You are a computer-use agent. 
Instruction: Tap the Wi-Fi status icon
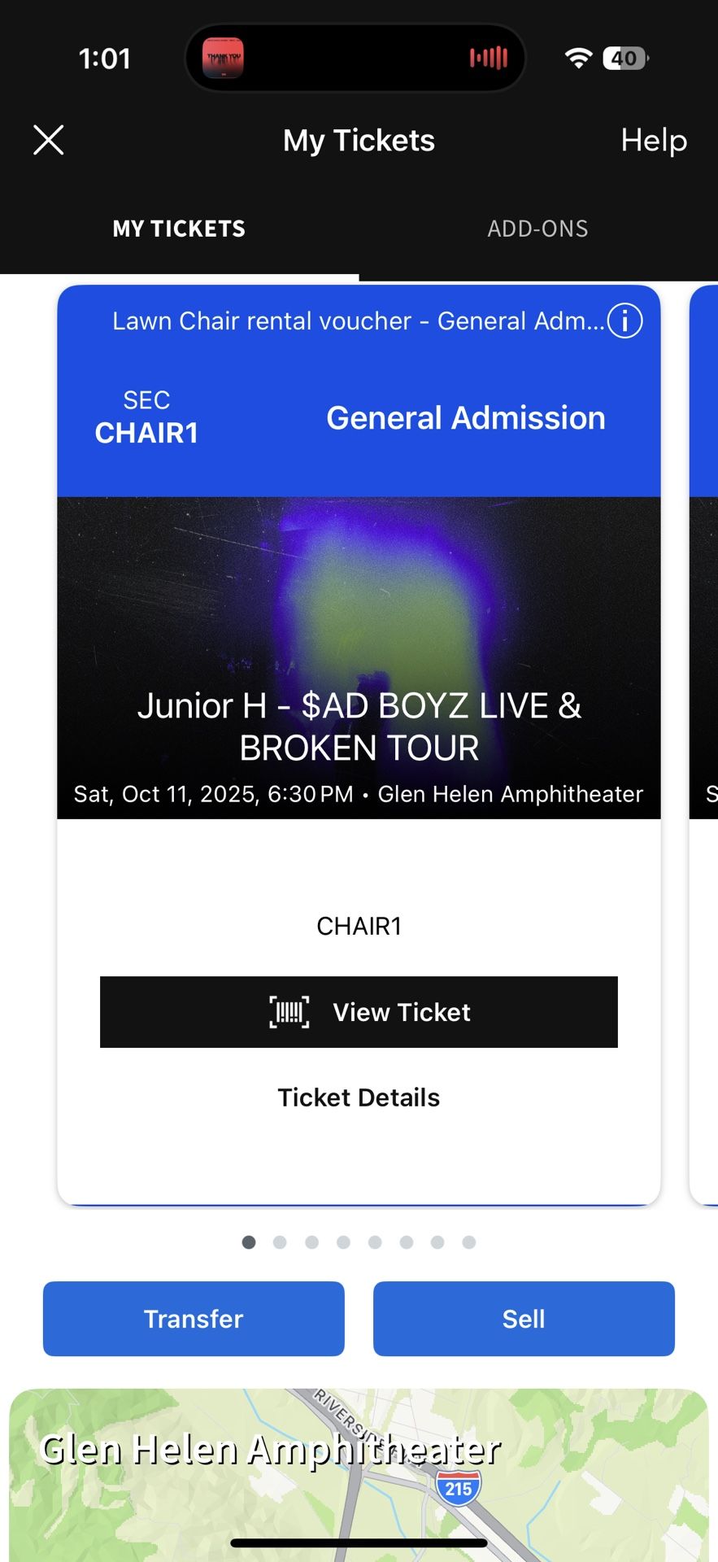tap(578, 59)
